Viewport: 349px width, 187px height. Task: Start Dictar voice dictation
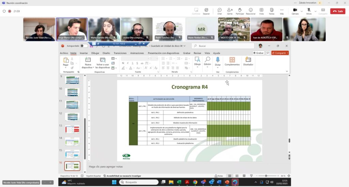(218, 62)
